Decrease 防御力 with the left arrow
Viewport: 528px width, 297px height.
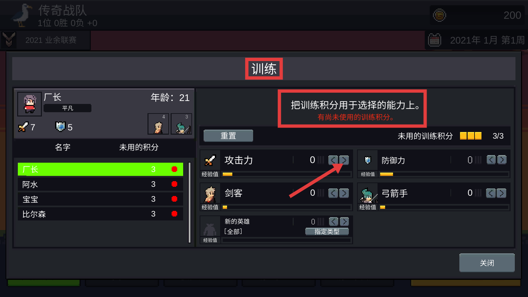coord(491,160)
